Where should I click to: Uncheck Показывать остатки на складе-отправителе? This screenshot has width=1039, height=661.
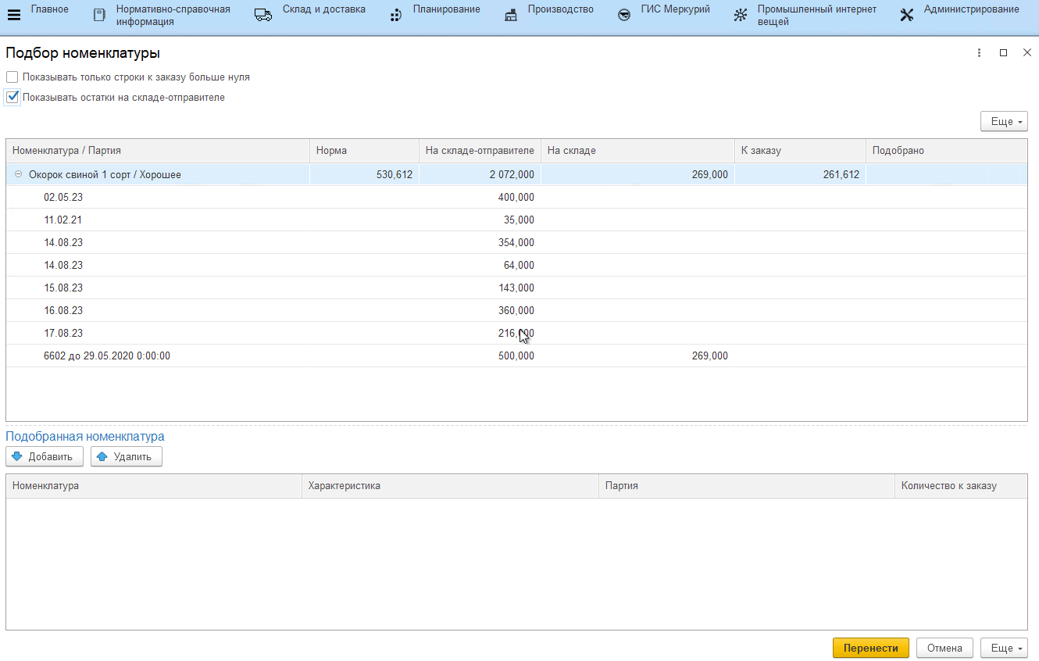click(x=12, y=98)
